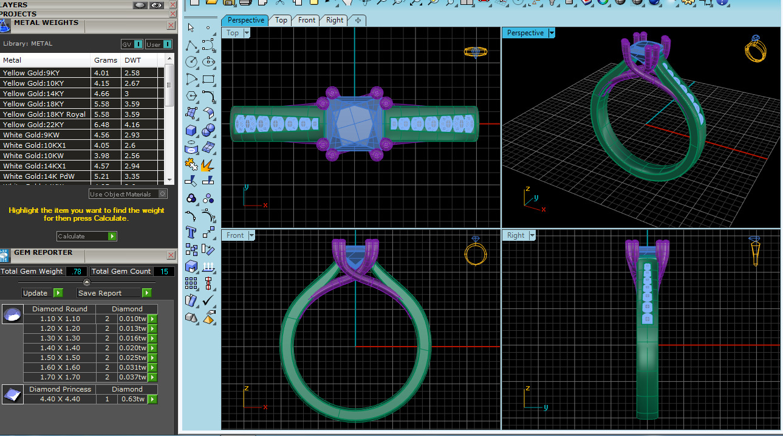Switch to the Perspective viewport tab
Viewport: 783px width, 436px height.
coord(245,20)
